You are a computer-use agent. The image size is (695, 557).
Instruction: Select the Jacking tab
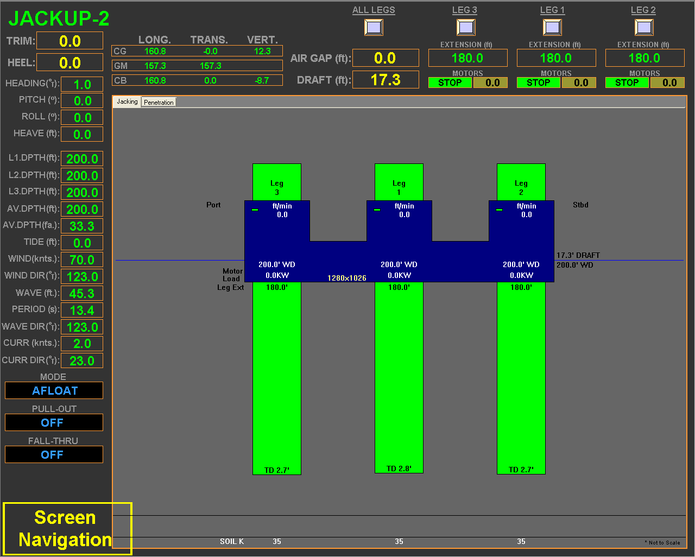[127, 102]
